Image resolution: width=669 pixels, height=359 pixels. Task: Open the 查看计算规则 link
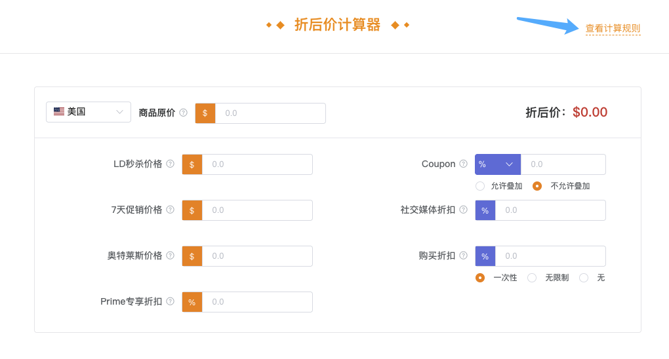613,29
